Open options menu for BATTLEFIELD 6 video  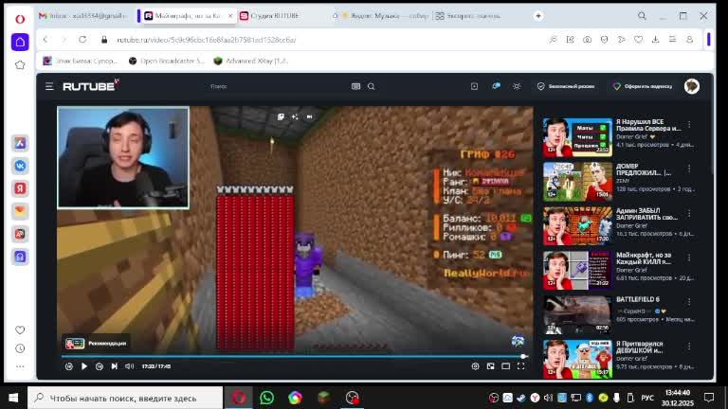click(x=689, y=301)
